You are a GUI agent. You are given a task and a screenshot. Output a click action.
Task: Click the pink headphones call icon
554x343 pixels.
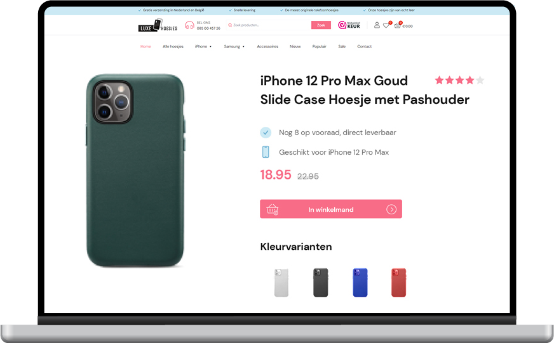tap(189, 25)
